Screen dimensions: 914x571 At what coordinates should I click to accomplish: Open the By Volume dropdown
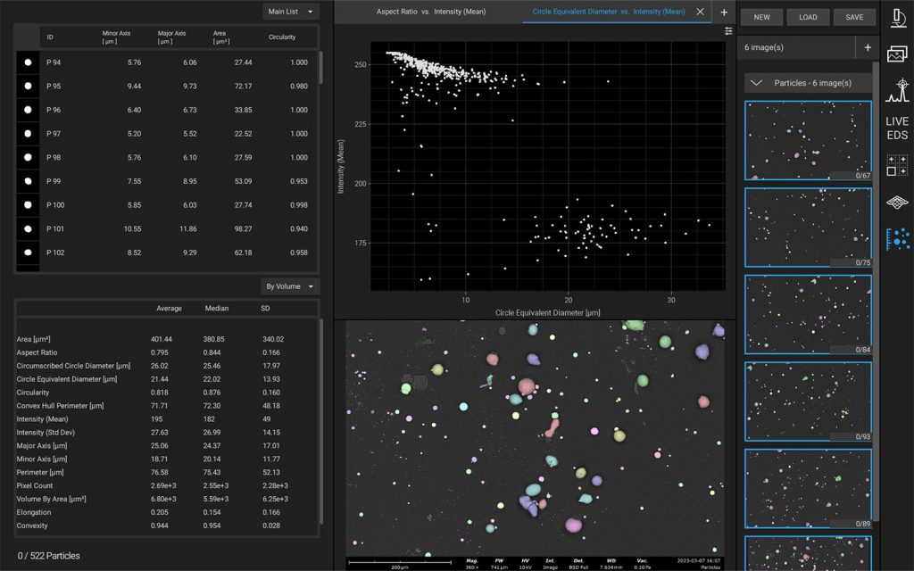(x=292, y=286)
